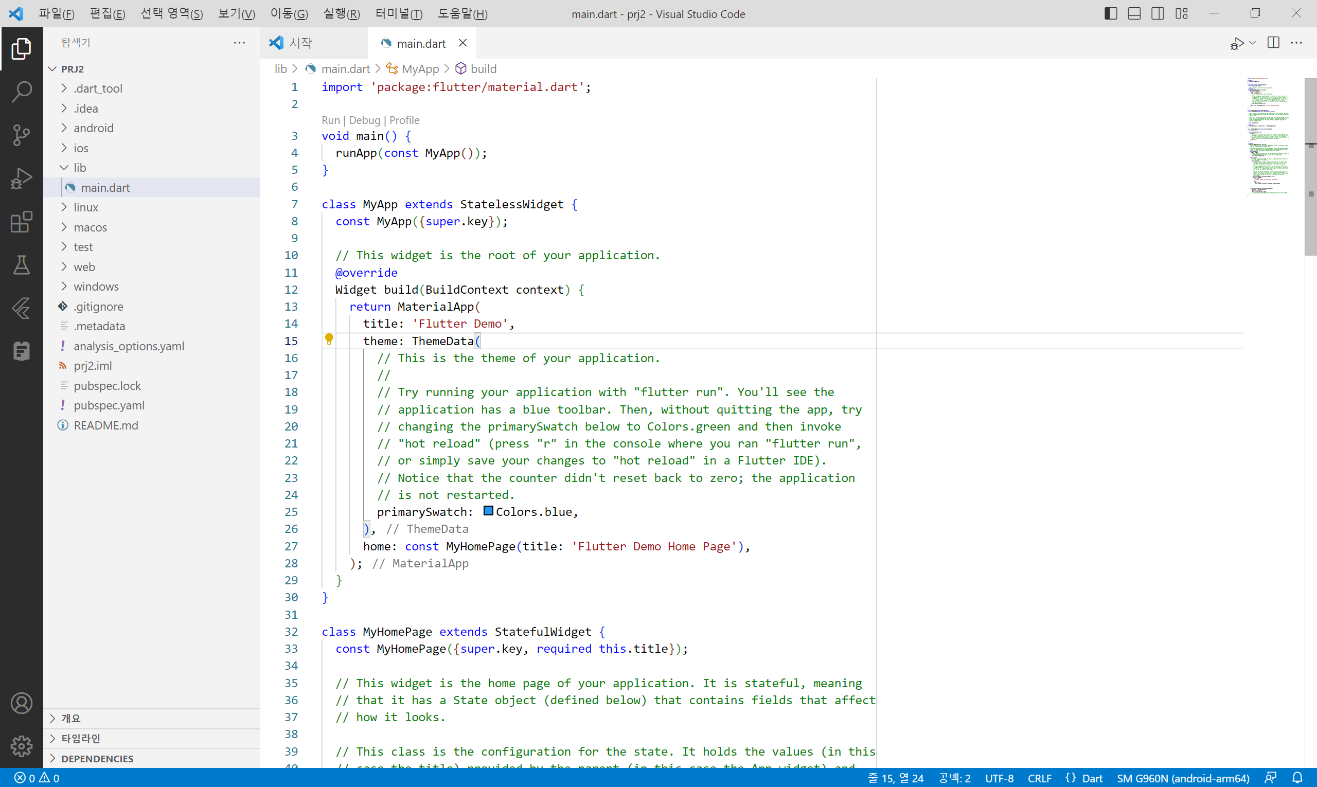Expand the DEPENDENCIES section

click(97, 758)
